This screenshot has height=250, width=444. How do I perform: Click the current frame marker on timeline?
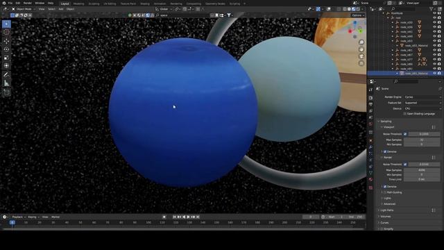12,222
